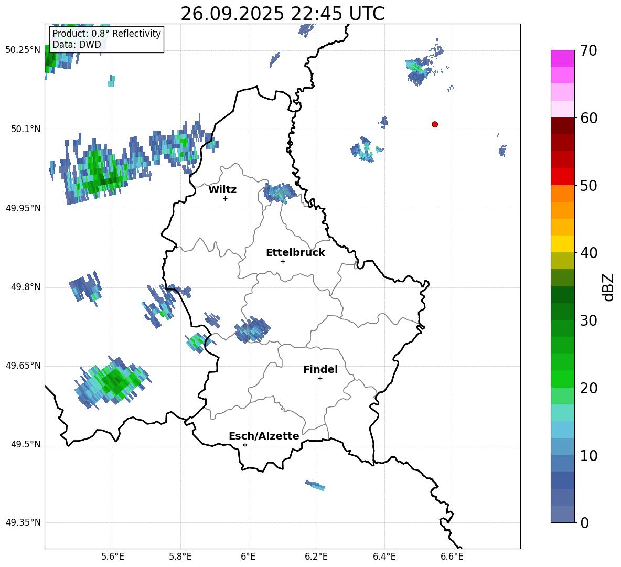Click the Wiltz city label
The height and width of the screenshot is (567, 621).
tap(222, 190)
